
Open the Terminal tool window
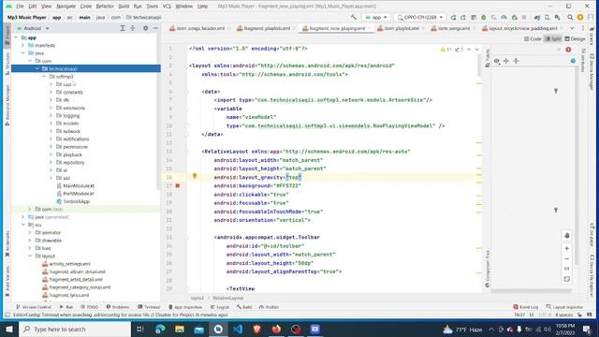click(x=149, y=307)
